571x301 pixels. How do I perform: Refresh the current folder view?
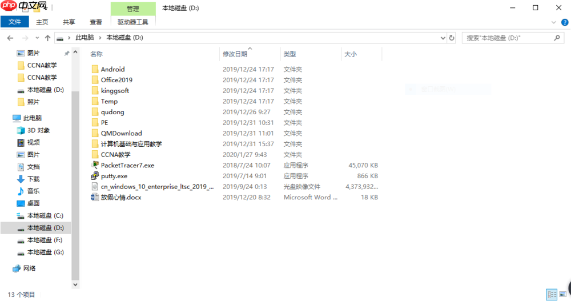coord(452,38)
